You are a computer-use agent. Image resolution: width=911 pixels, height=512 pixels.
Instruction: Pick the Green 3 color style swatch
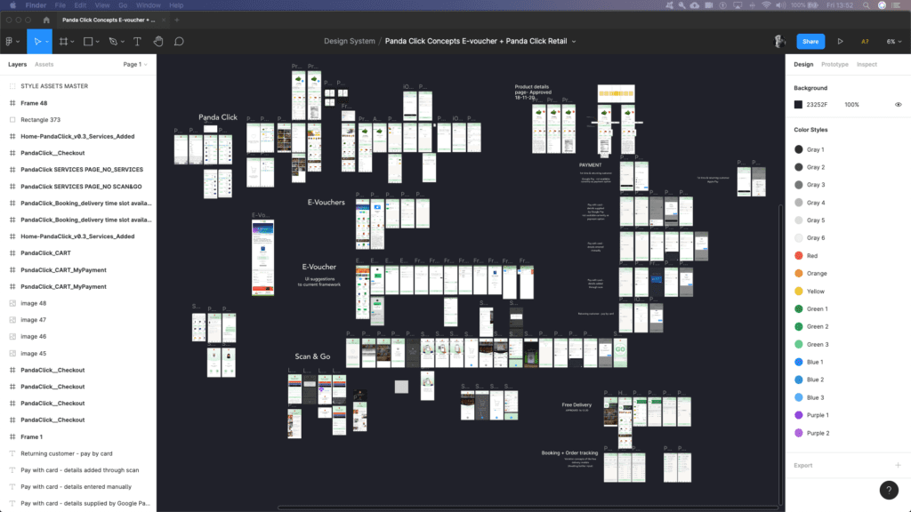point(799,344)
